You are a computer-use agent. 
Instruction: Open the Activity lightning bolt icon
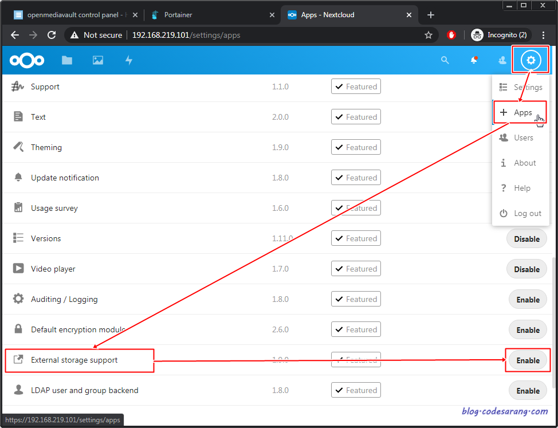[x=129, y=61]
